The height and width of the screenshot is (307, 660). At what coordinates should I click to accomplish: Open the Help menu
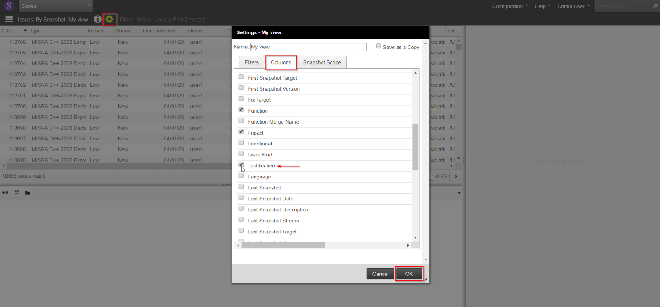(x=543, y=6)
